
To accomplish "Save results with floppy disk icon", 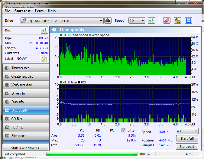I will tap(189, 21).
